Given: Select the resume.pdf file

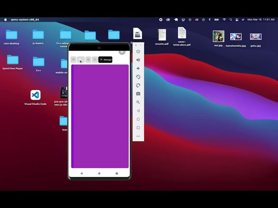Looking at the screenshot, I should 162,37.
